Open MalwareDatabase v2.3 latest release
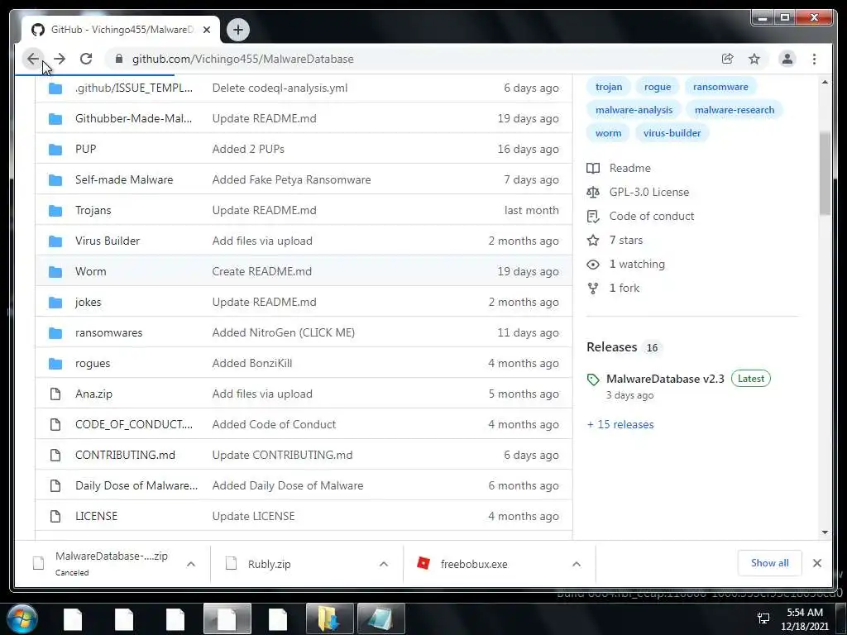This screenshot has height=635, width=847. coord(665,379)
